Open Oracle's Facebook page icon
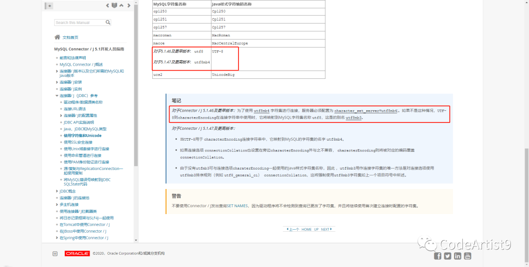This screenshot has height=267, width=529. pos(437,256)
